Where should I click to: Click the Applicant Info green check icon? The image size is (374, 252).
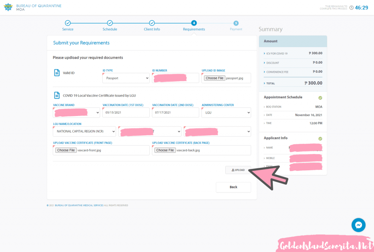(x=320, y=139)
